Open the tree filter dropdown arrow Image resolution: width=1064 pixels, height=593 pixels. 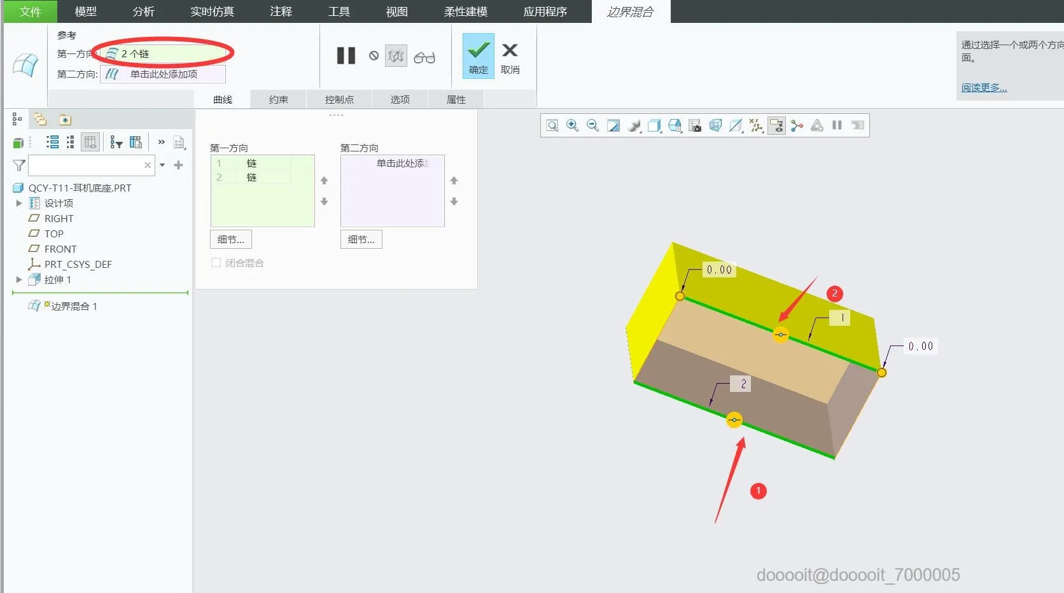[x=162, y=165]
